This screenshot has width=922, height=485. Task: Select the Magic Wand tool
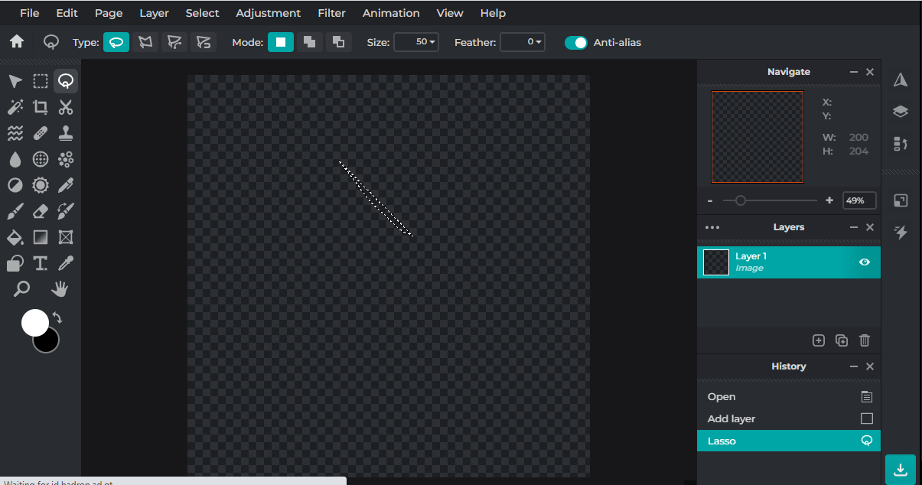coord(15,108)
